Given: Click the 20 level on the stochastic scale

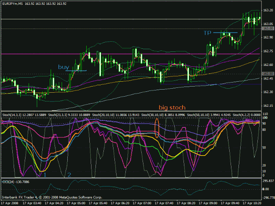Looking at the screenshot, I should click(x=264, y=166).
